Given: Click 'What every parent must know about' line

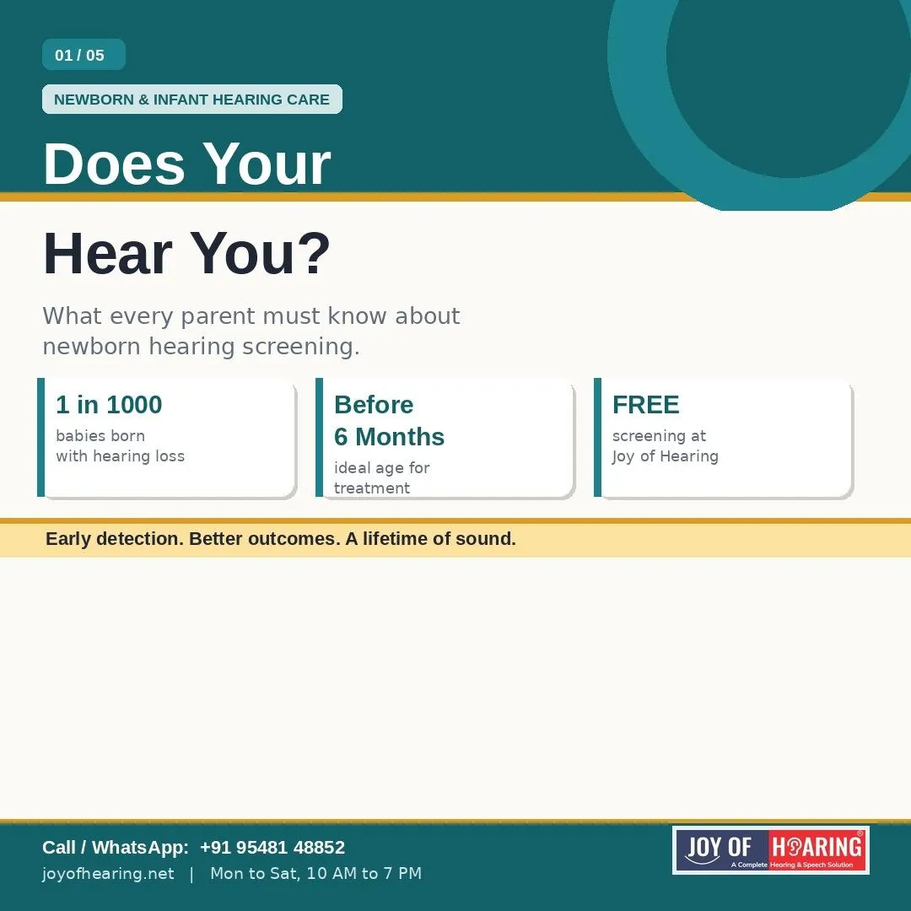Looking at the screenshot, I should [251, 316].
